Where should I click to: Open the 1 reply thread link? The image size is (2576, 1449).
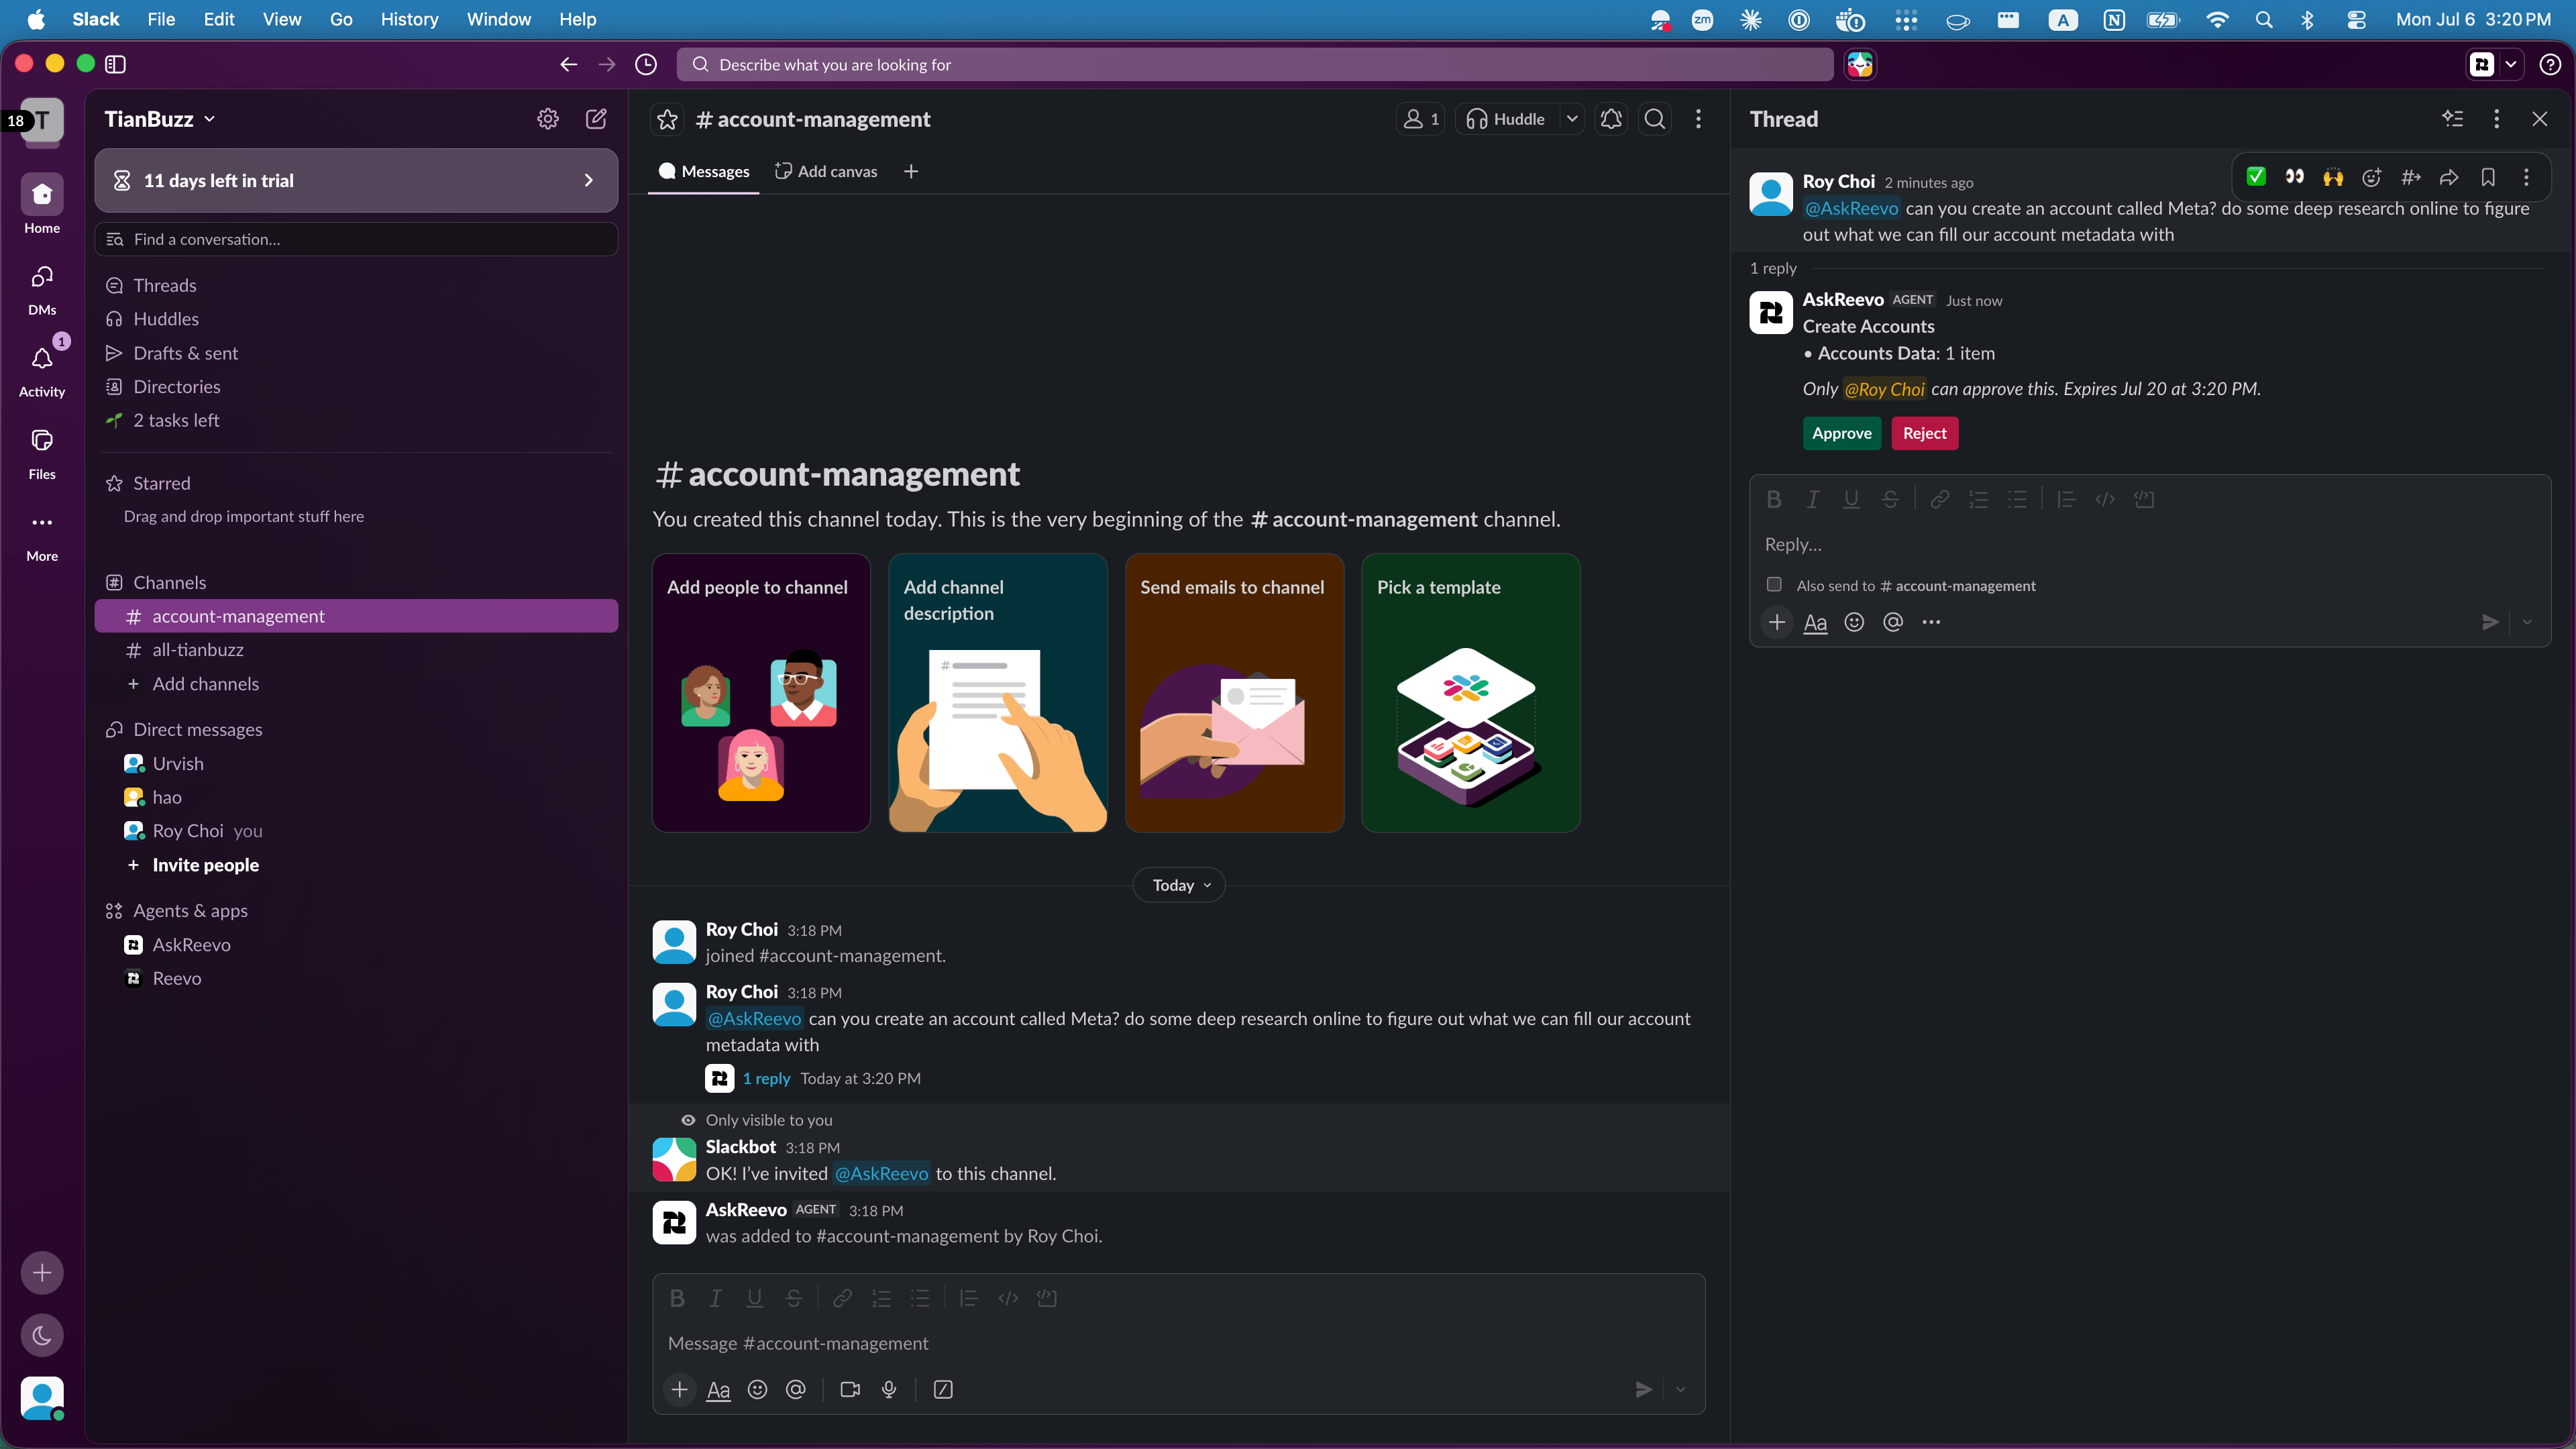click(766, 1078)
